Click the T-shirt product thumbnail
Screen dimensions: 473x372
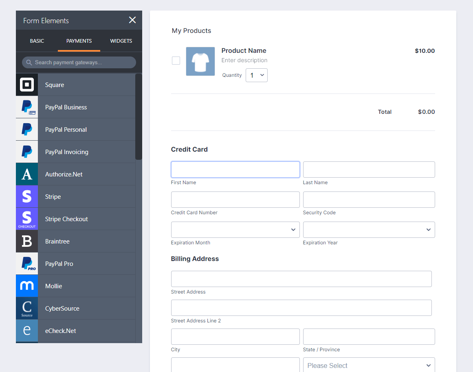tap(200, 61)
